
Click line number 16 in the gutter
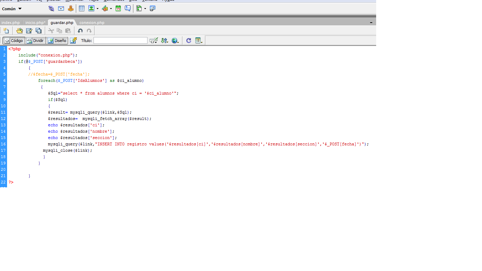(3, 144)
